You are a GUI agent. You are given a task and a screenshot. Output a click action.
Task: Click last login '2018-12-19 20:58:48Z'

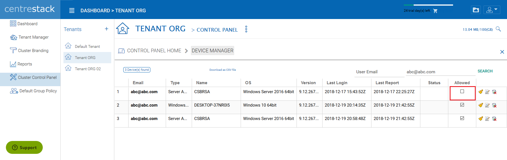click(345, 119)
